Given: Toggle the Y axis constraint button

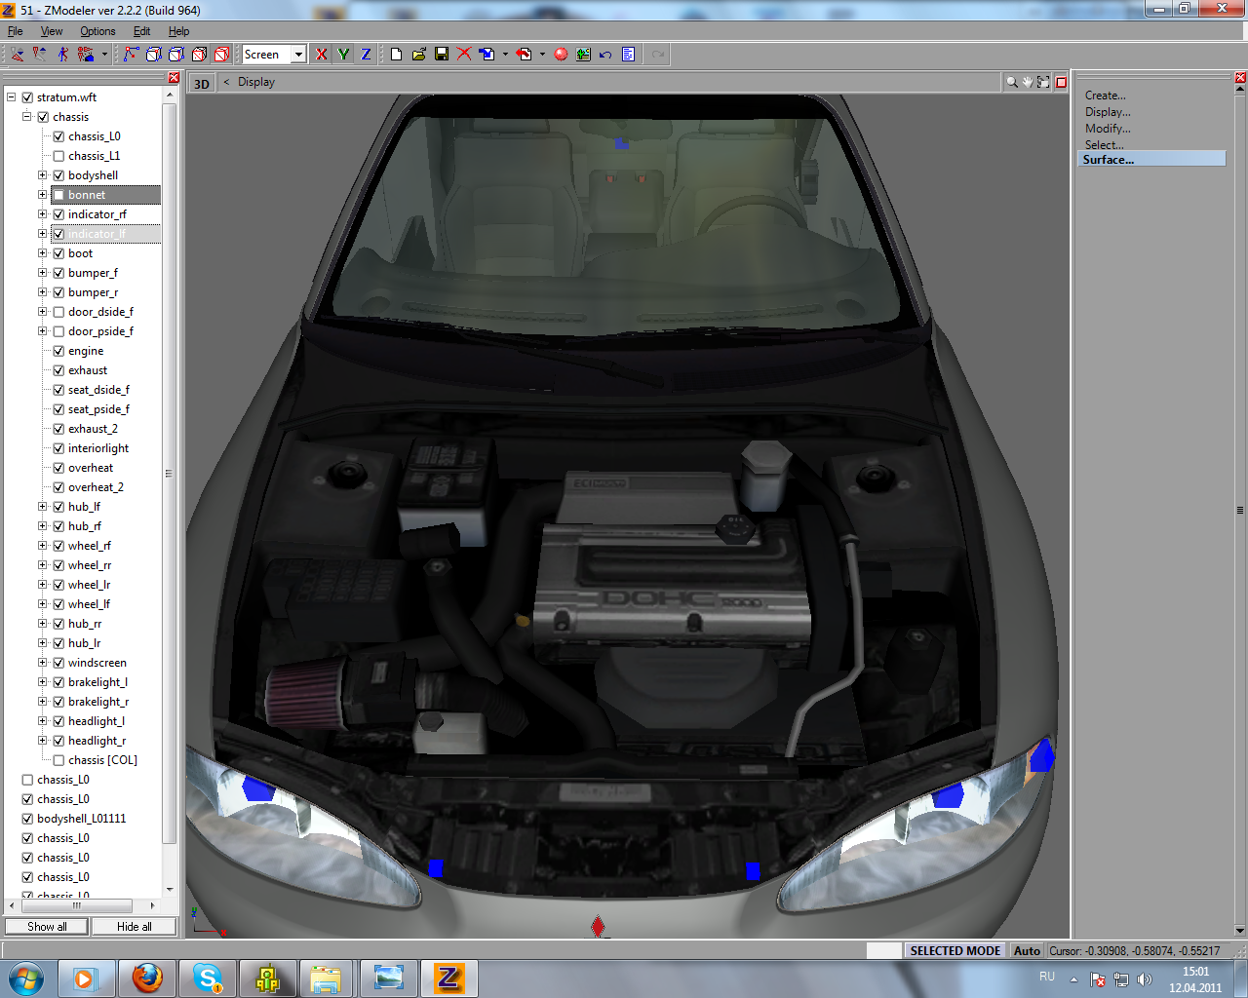Looking at the screenshot, I should click(x=344, y=55).
